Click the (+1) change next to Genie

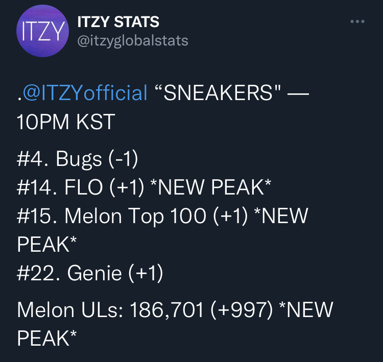(146, 273)
